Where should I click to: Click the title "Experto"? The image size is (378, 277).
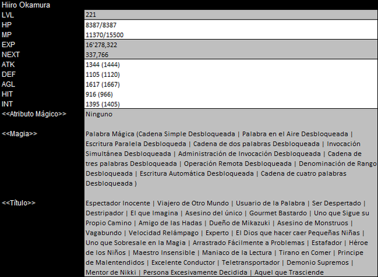click(x=217, y=233)
